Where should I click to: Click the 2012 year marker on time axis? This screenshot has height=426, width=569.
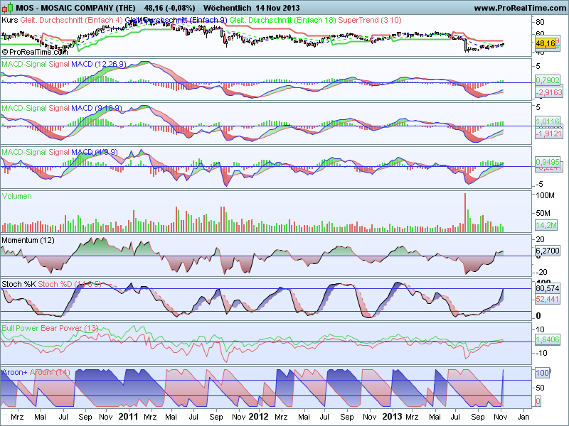point(258,417)
